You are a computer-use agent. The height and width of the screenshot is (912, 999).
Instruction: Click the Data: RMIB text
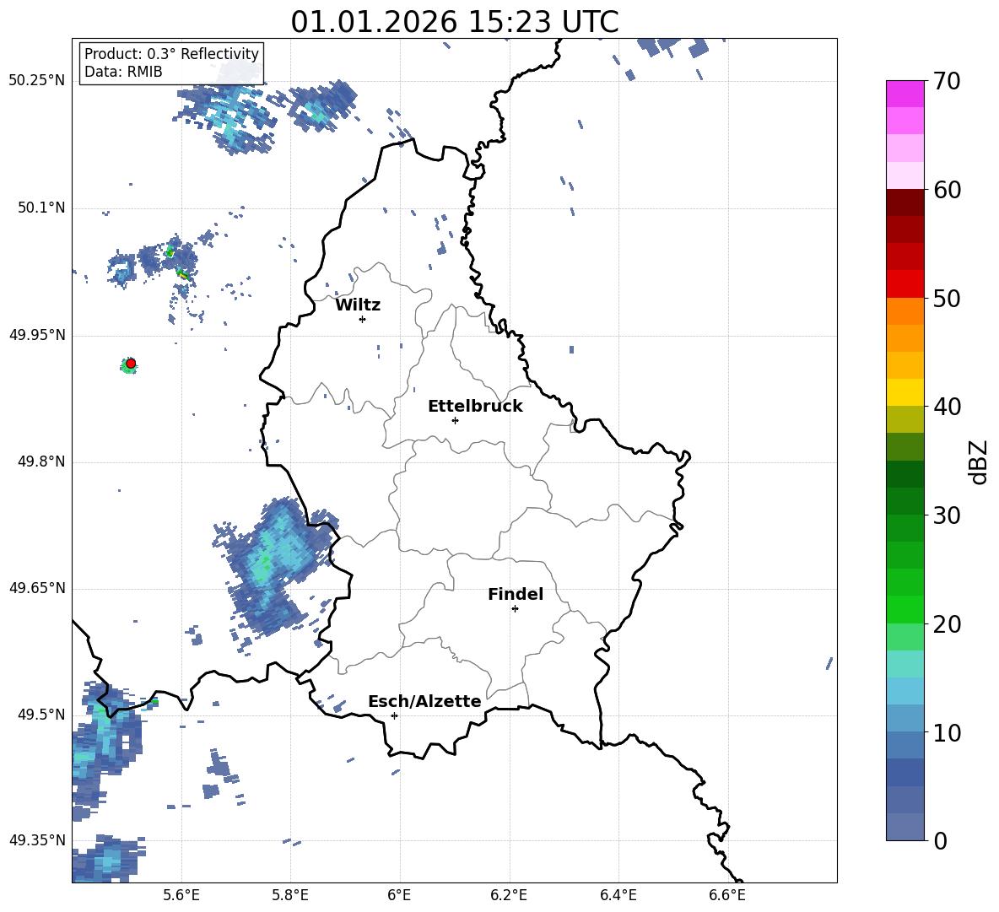click(x=123, y=72)
